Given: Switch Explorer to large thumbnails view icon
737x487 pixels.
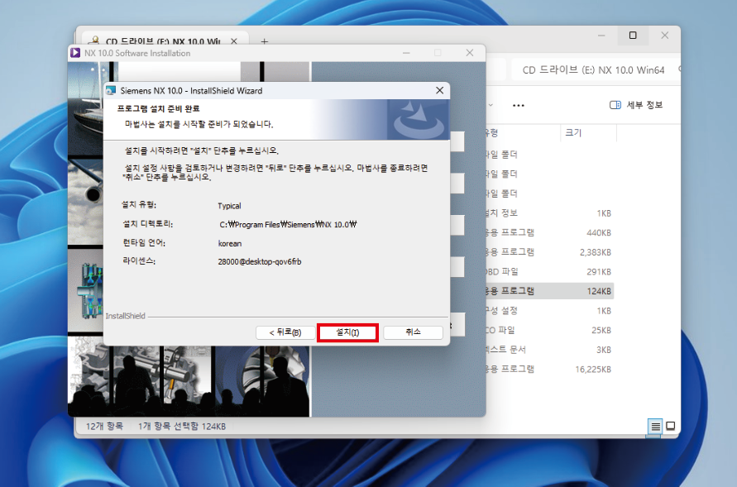Looking at the screenshot, I should click(671, 426).
